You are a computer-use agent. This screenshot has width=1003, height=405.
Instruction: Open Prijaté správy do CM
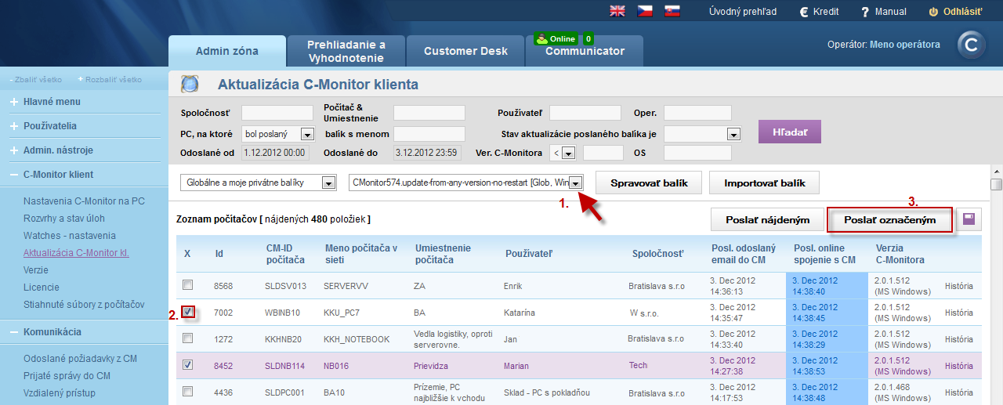tap(67, 376)
